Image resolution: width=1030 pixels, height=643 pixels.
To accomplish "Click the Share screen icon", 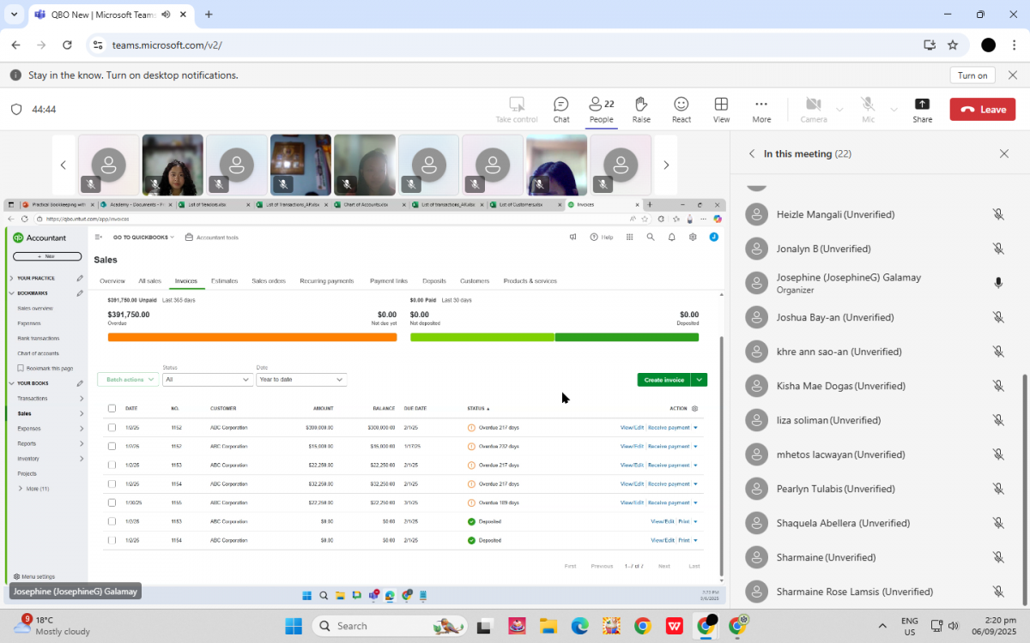I will tap(922, 109).
